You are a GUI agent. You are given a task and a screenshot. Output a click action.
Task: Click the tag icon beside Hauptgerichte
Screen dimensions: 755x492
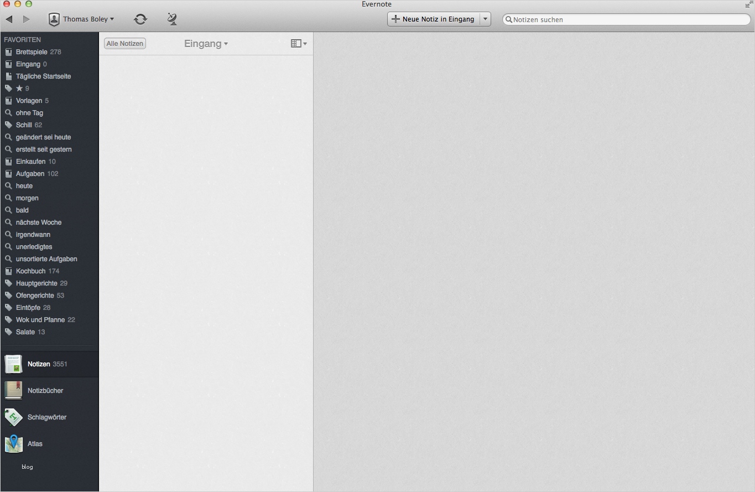(8, 283)
